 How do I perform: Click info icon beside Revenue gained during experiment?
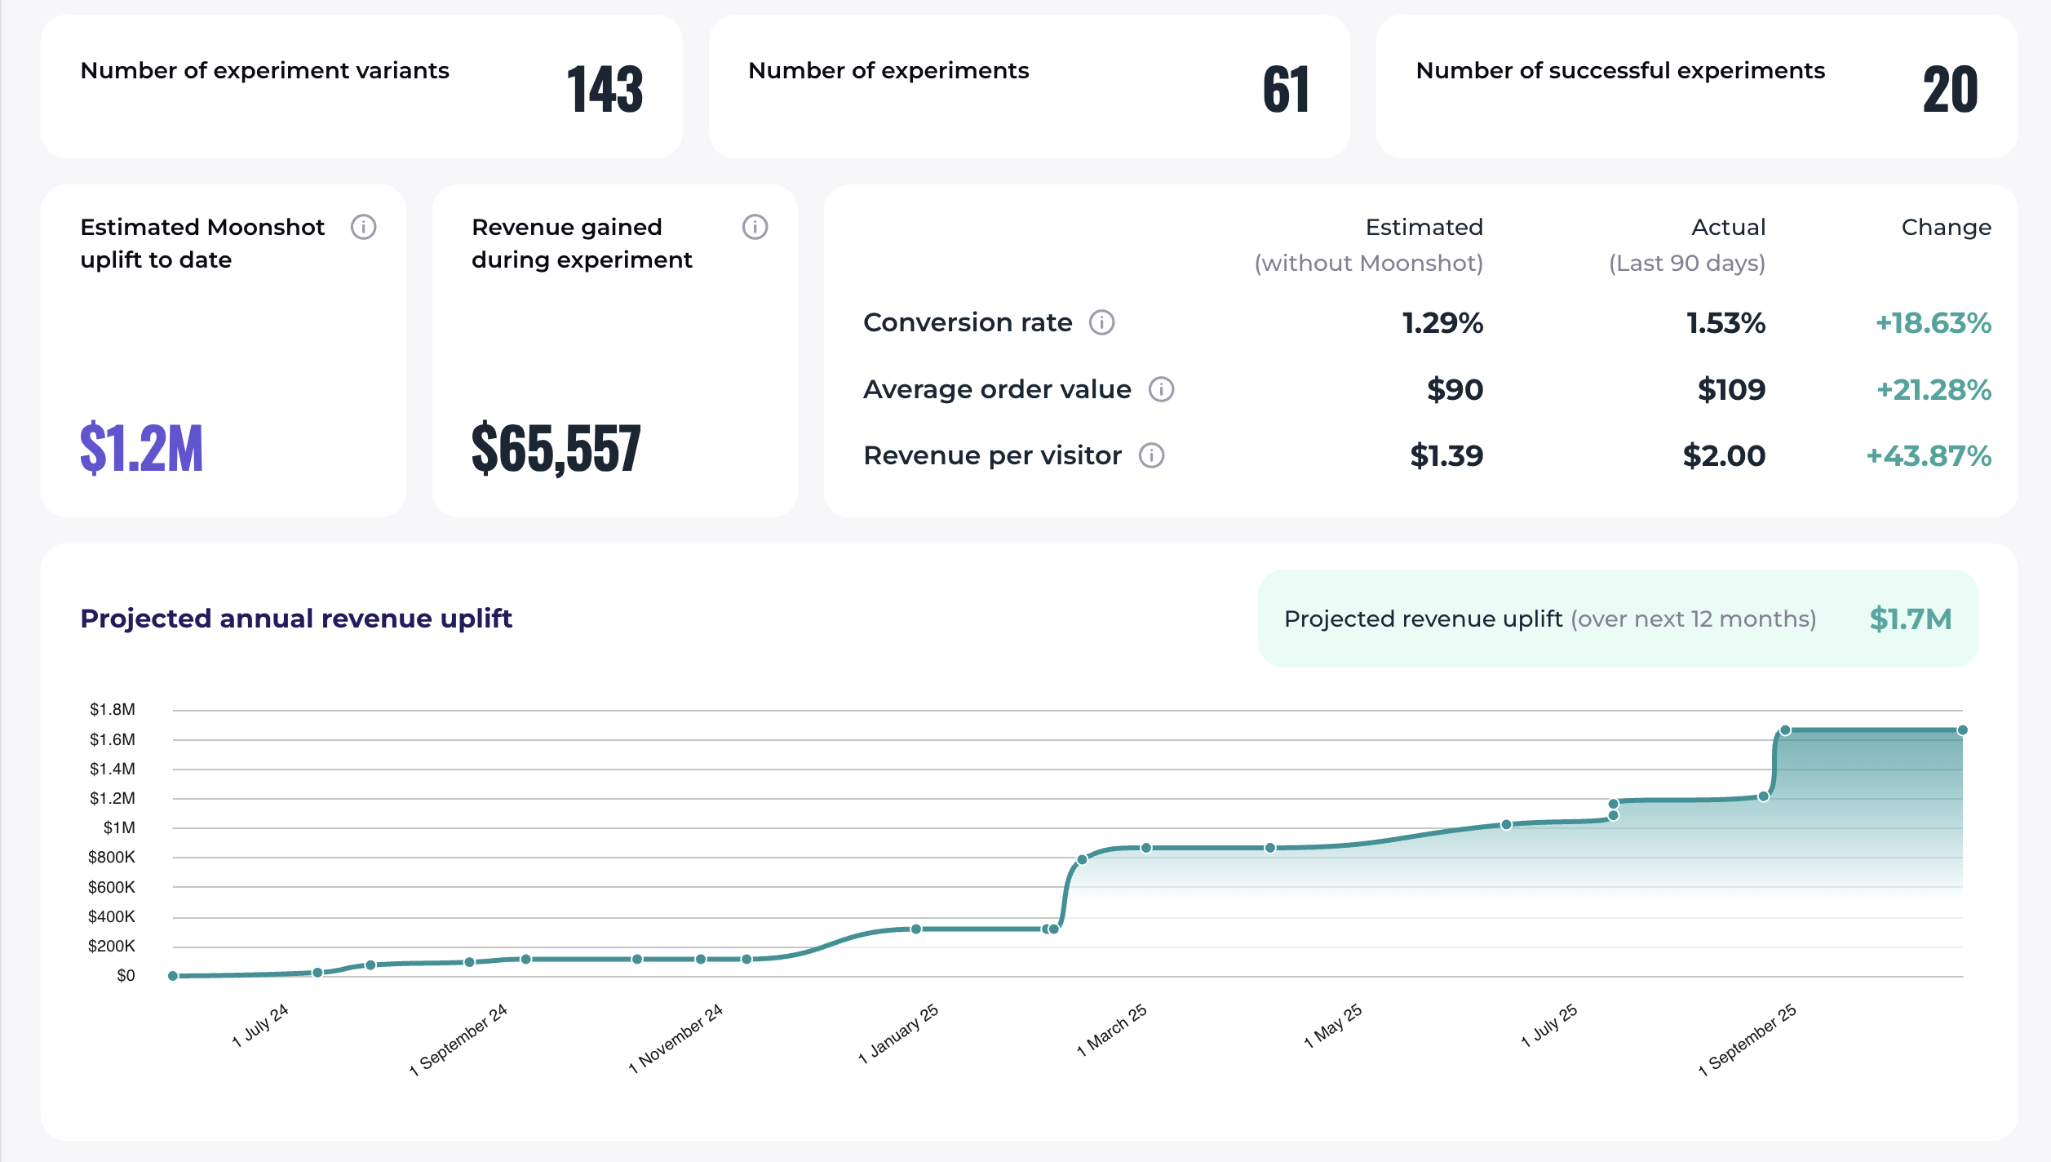point(755,227)
